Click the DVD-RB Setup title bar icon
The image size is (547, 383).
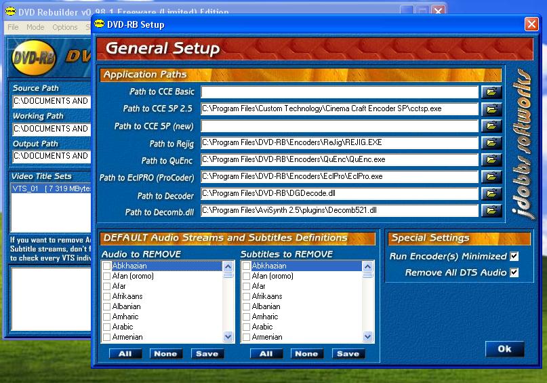tap(100, 24)
